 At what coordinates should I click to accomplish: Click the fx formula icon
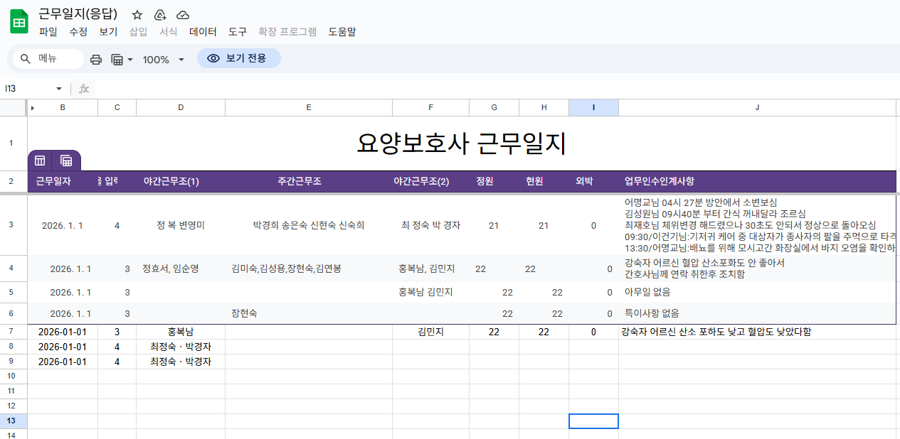tap(84, 89)
